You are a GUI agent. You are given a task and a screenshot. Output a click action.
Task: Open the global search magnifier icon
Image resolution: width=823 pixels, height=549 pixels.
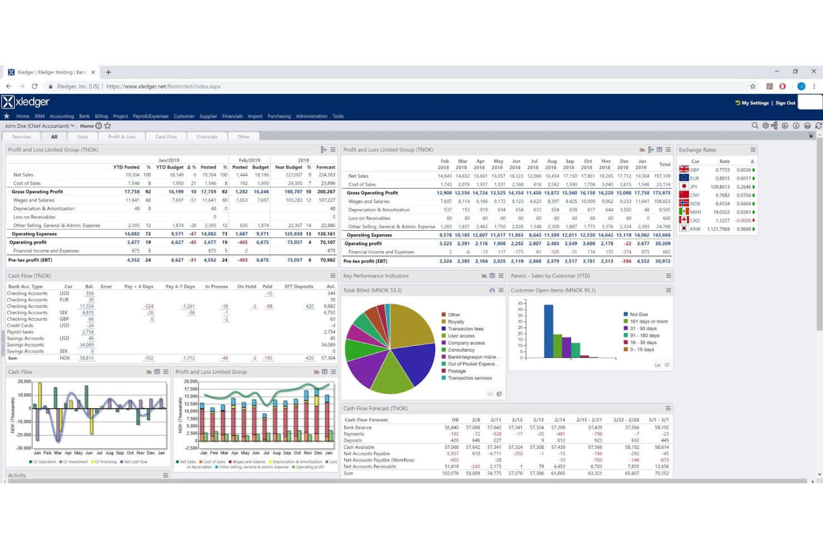pyautogui.click(x=755, y=126)
